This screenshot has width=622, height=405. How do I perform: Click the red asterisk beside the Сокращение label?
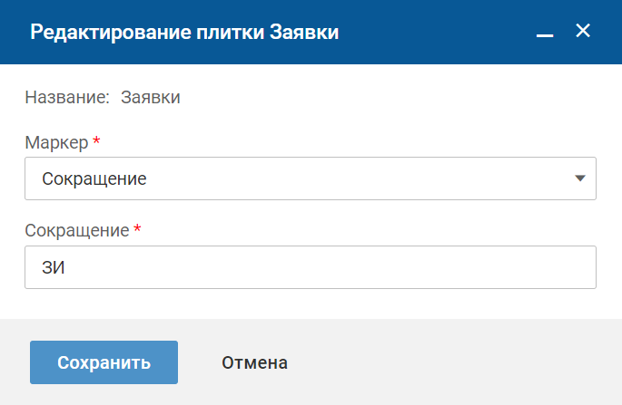point(137,230)
